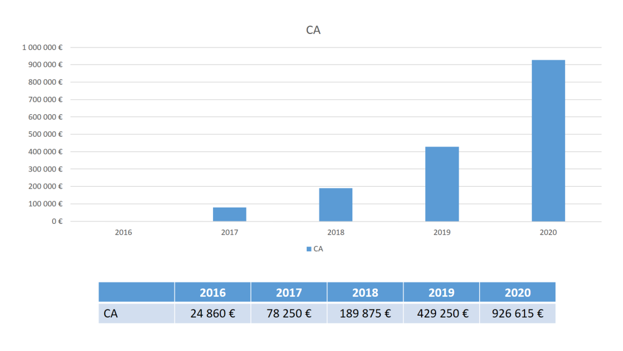Select the 78 250 € table cell
The image size is (623, 351).
click(x=289, y=313)
